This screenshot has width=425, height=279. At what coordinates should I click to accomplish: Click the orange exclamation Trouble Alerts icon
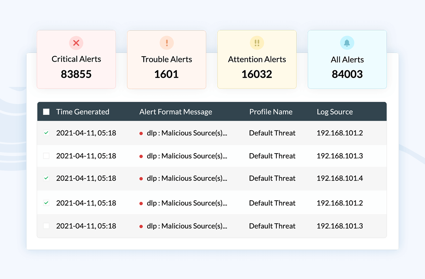(166, 43)
